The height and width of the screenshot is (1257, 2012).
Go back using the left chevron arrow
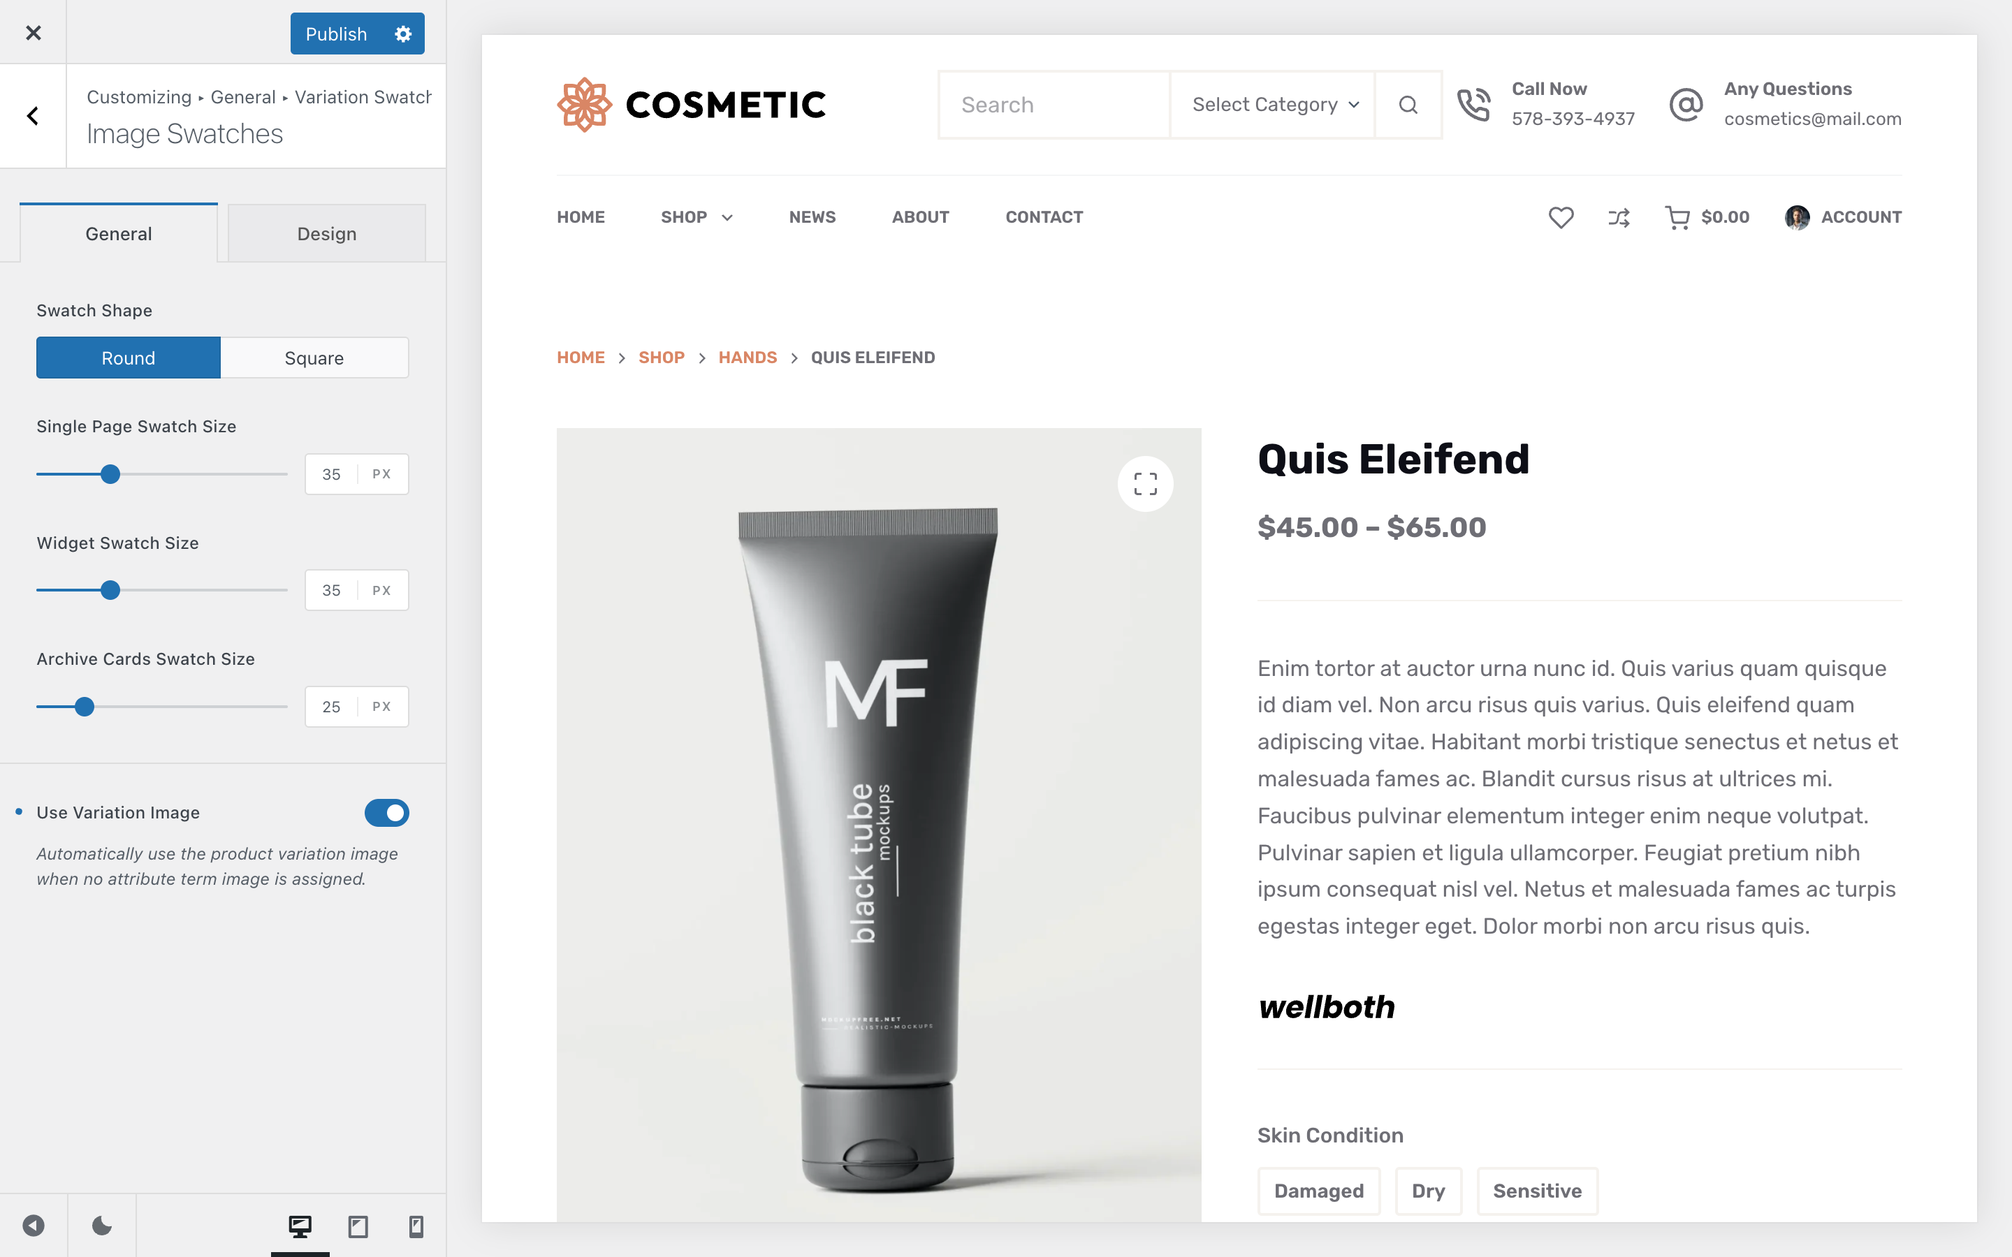coord(32,115)
